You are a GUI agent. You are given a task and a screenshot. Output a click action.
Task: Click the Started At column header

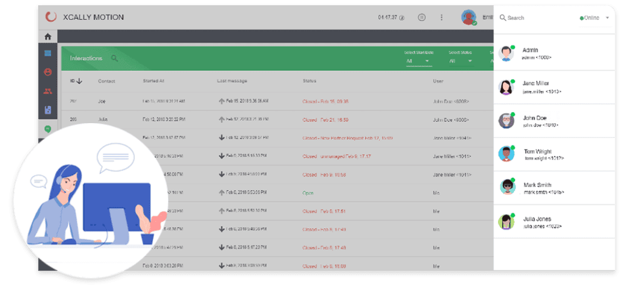coord(153,81)
